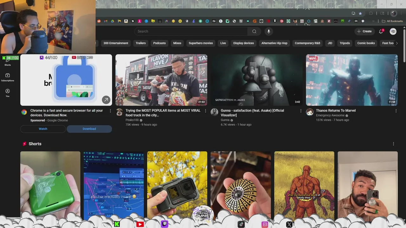Image resolution: width=406 pixels, height=228 pixels.
Task: Open options for Gunna satisfaction video
Action: [x=301, y=111]
